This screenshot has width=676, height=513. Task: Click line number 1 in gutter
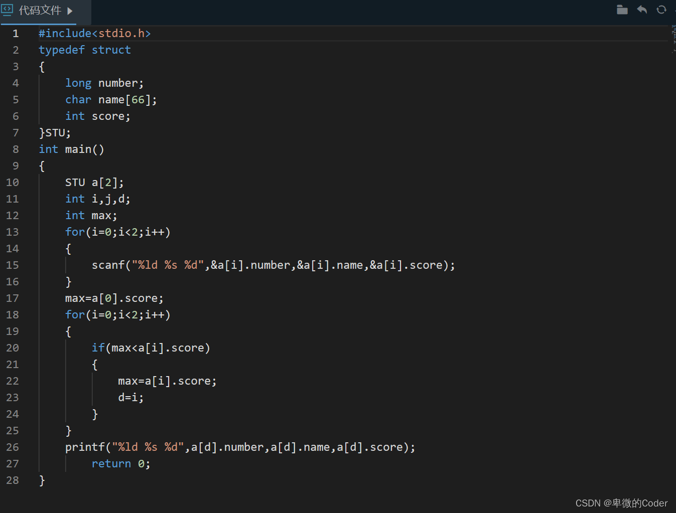point(16,33)
